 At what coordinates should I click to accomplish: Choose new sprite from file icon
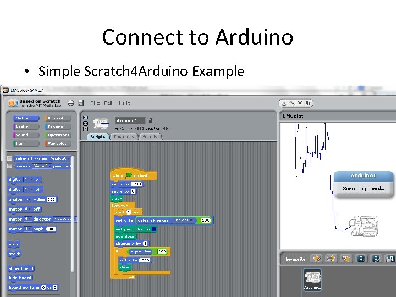(331, 258)
